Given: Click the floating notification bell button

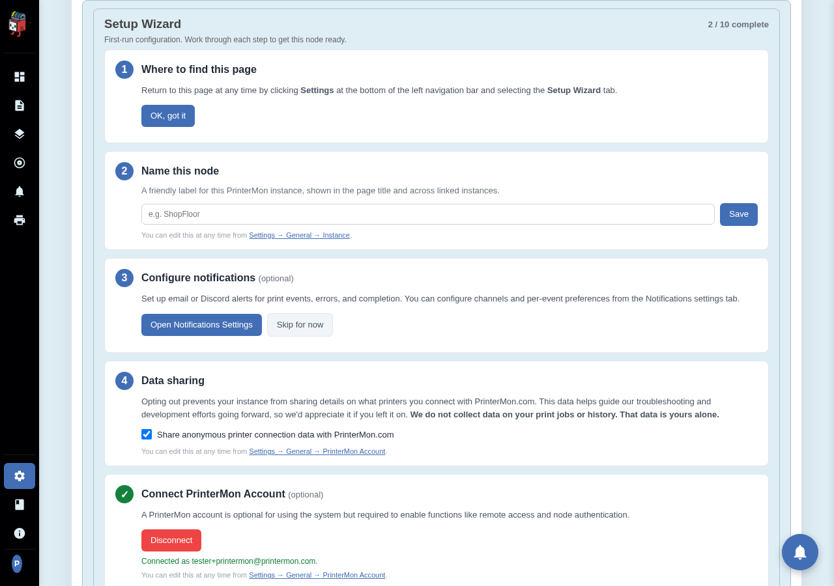Looking at the screenshot, I should (800, 552).
